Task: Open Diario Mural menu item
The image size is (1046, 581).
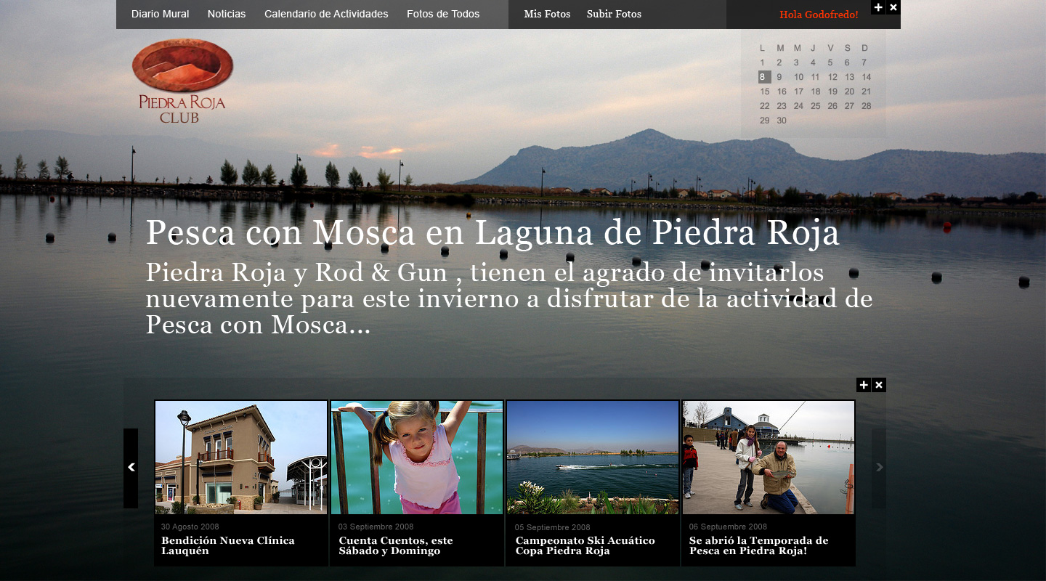Action: click(160, 15)
